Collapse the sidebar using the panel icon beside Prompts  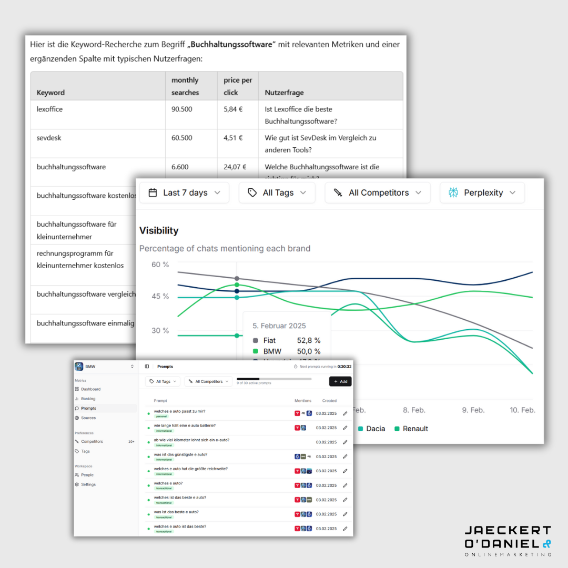pos(147,367)
